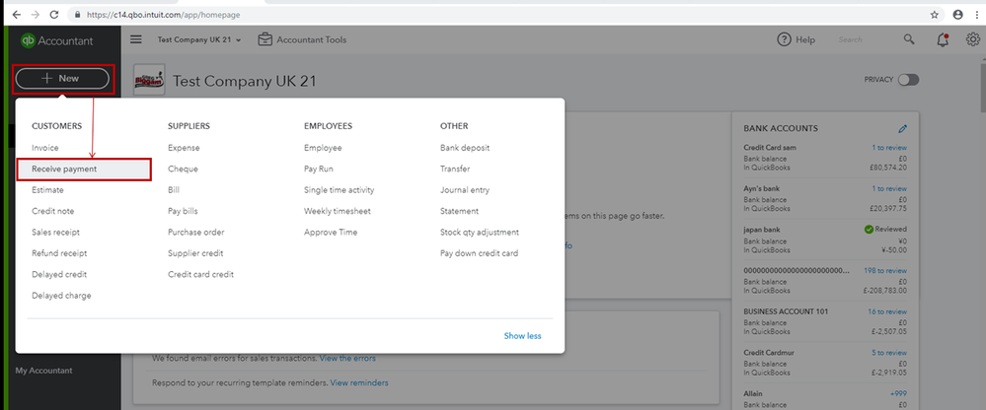
Task: Click the QuickBooks Accountant logo
Action: (56, 40)
